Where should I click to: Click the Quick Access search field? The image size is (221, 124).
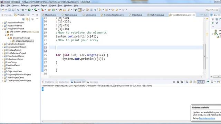coord(212,10)
